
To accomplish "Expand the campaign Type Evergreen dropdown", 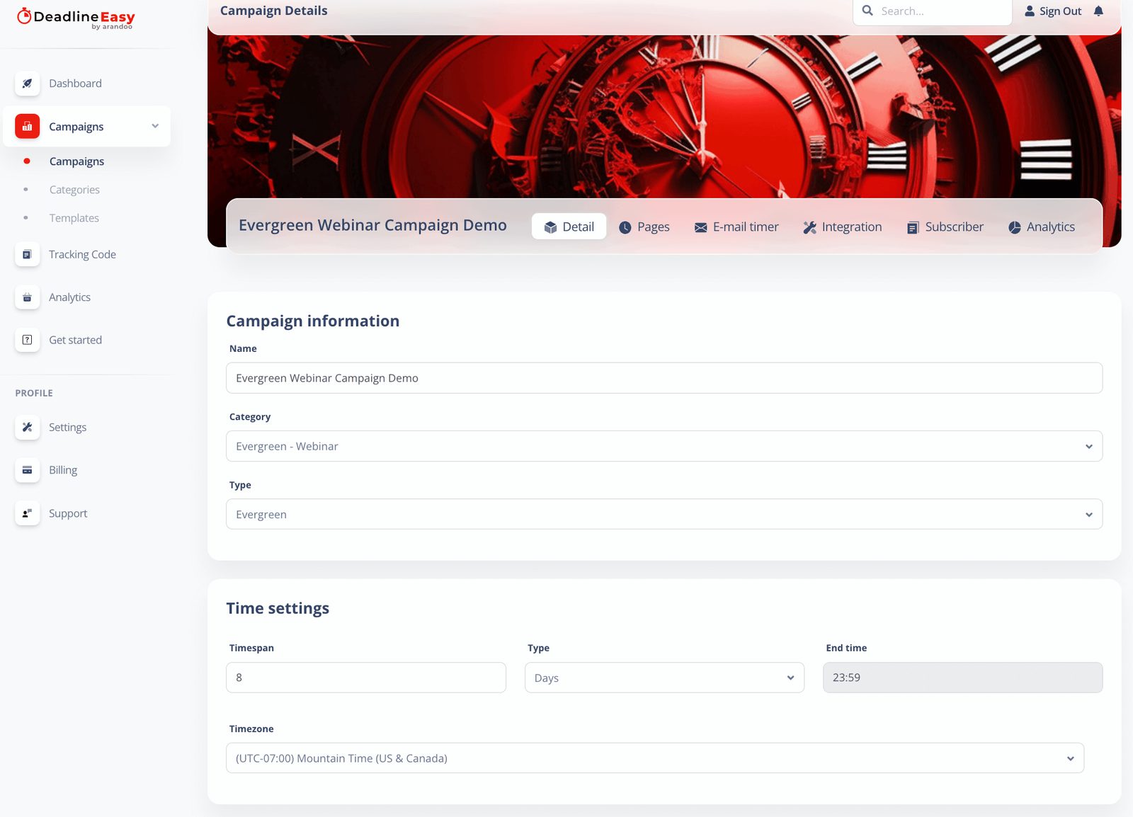I will coord(664,514).
